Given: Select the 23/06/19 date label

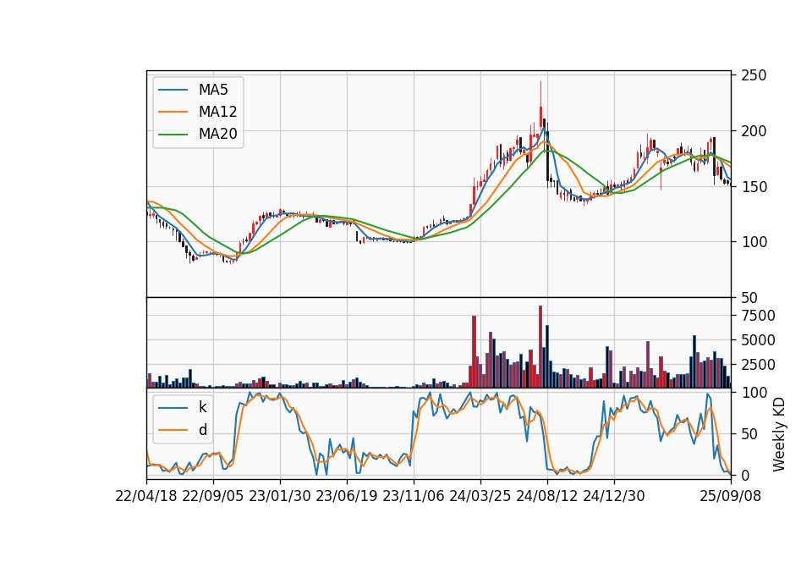Looking at the screenshot, I should pos(347,496).
